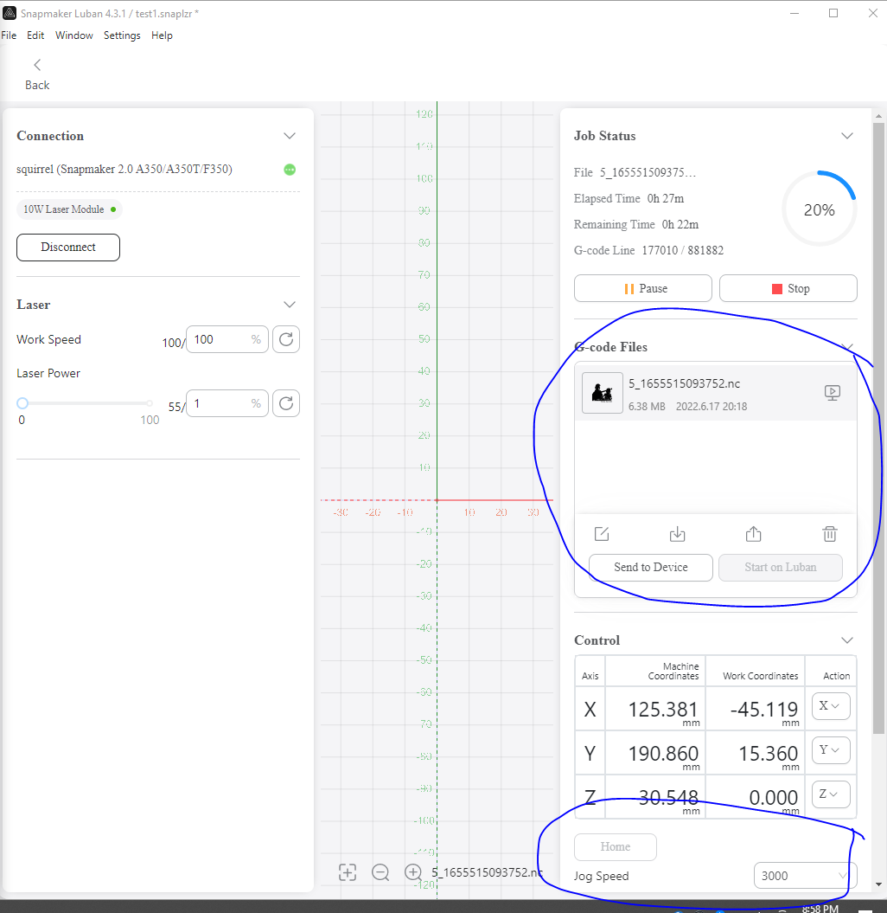Screen dimensions: 887x913
Task: Open the Settings menu
Action: [x=122, y=35]
